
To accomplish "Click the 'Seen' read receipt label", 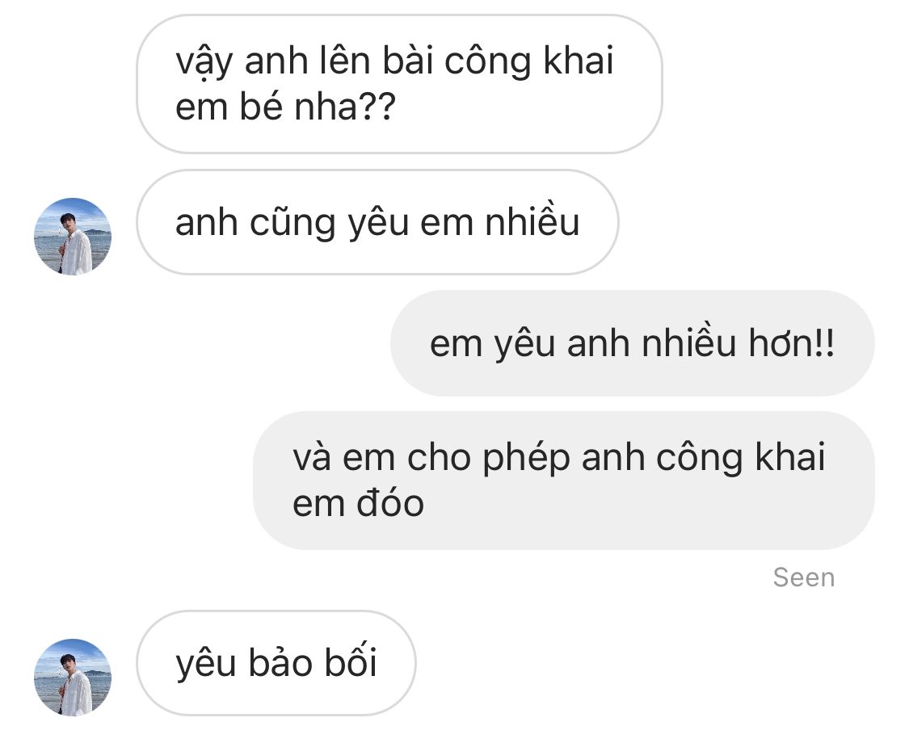I will click(803, 577).
